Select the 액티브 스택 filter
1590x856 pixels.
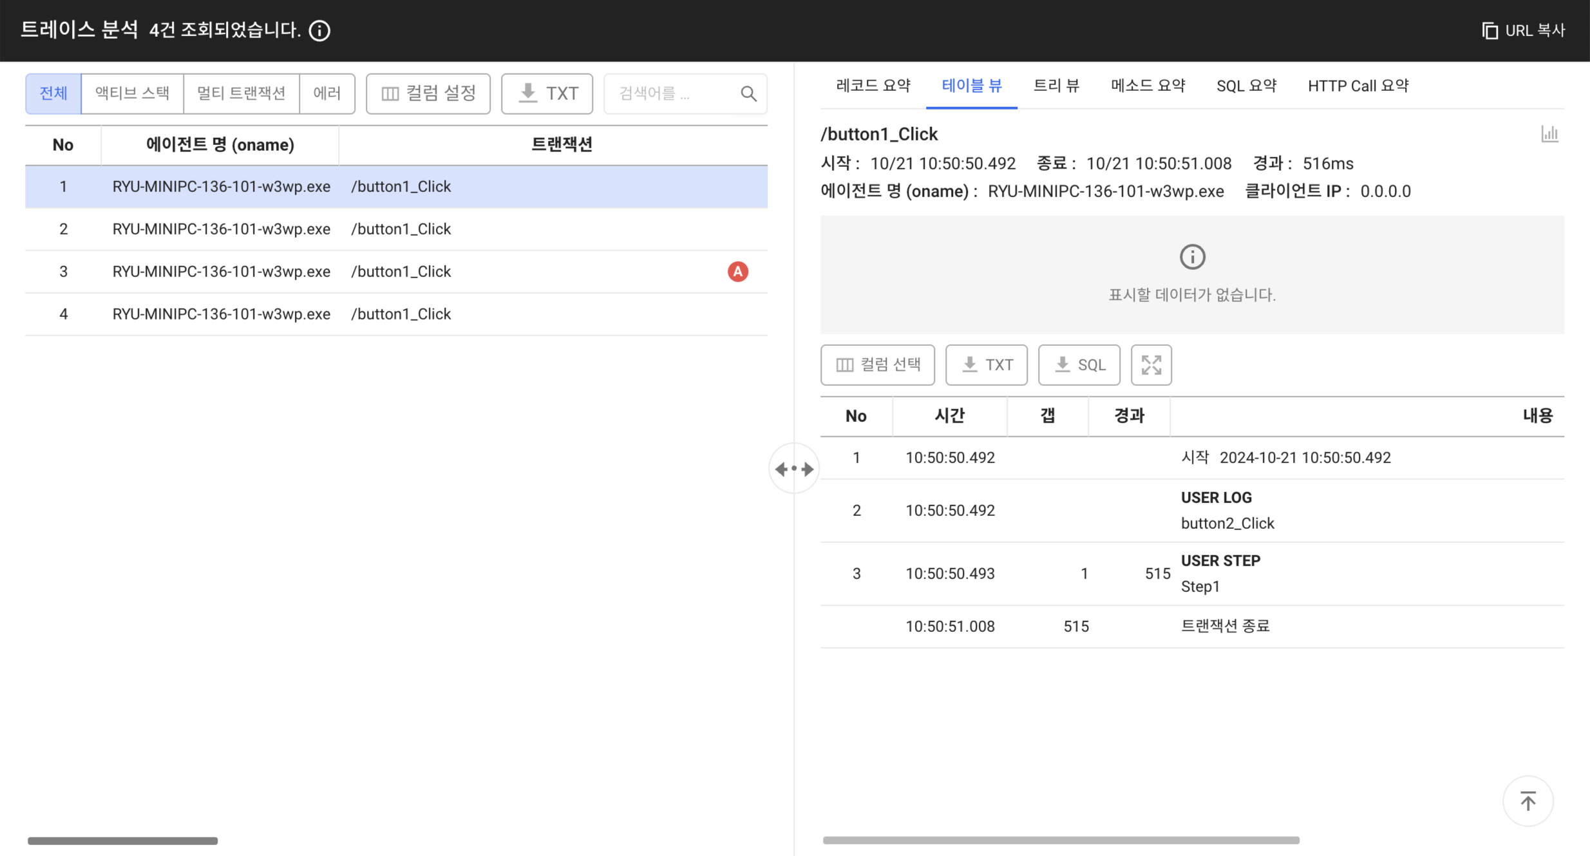(132, 93)
